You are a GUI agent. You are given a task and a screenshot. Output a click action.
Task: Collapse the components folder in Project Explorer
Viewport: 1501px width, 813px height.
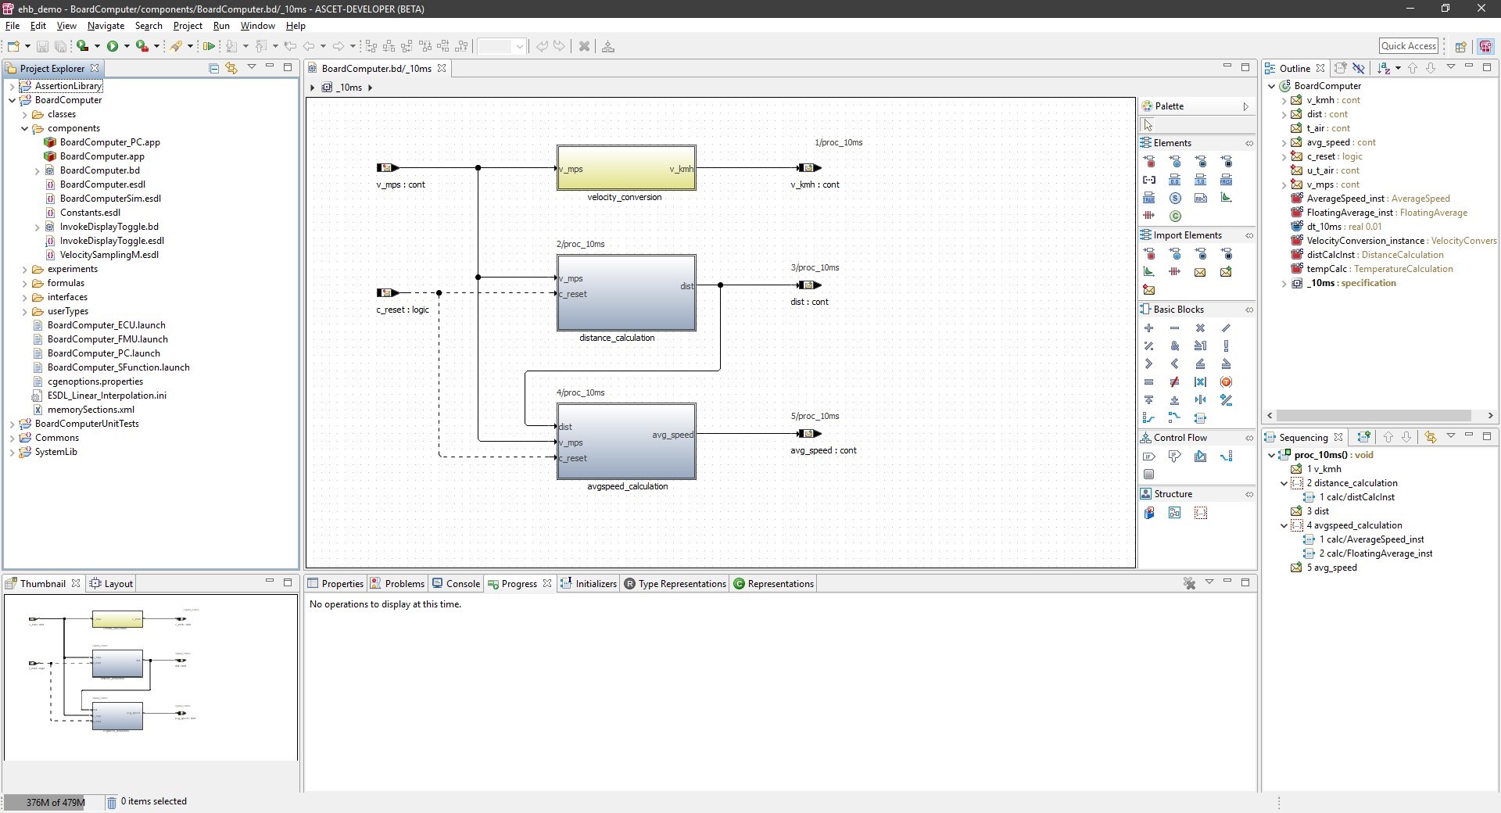pos(25,128)
